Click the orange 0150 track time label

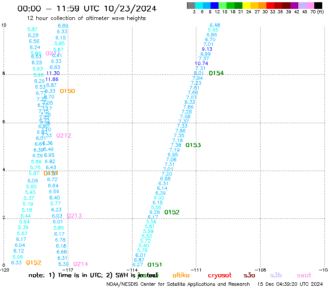[67, 91]
